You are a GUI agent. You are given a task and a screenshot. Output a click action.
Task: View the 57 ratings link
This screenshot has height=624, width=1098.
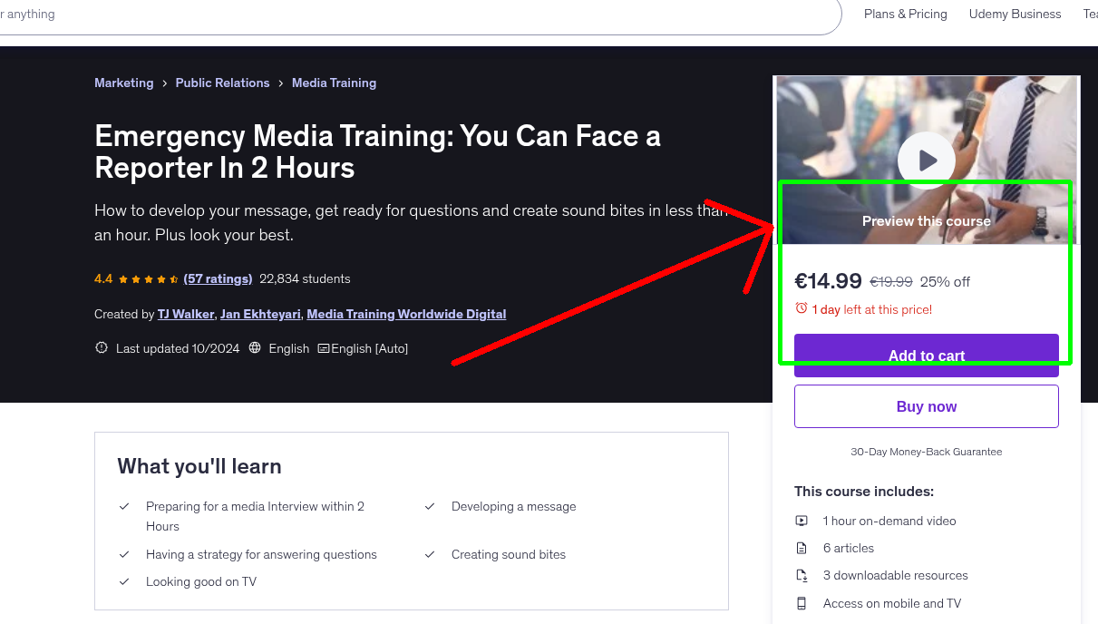218,278
